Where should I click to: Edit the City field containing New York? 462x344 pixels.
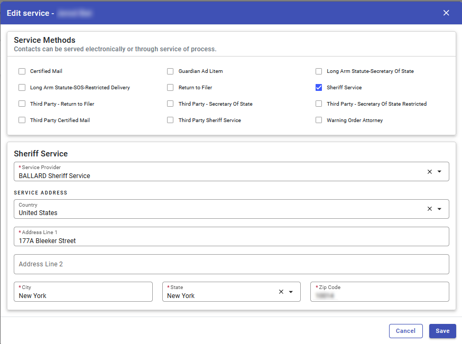[83, 292]
